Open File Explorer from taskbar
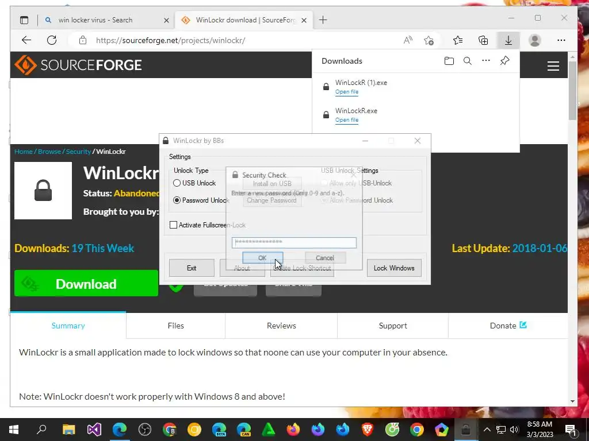The height and width of the screenshot is (441, 589). click(x=69, y=430)
